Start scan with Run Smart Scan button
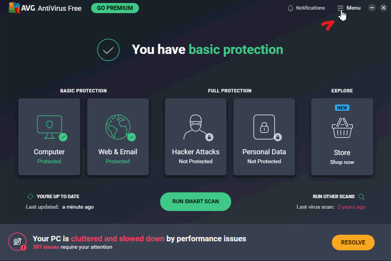Image resolution: width=391 pixels, height=261 pixels. pyautogui.click(x=195, y=201)
